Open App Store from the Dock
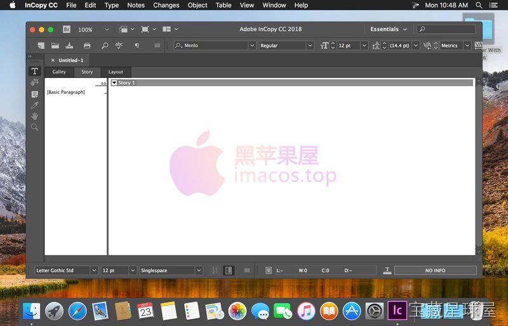508x326 pixels. [352, 311]
